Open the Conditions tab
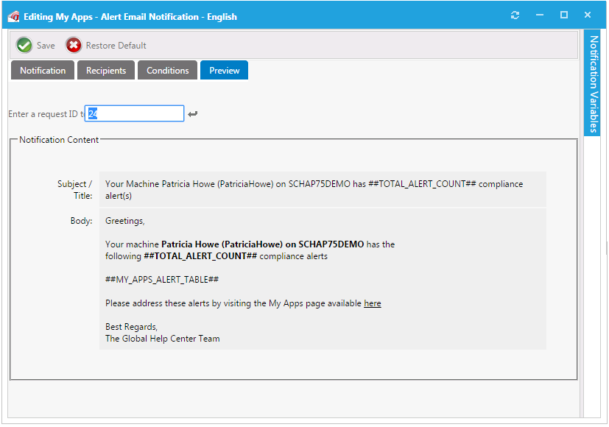The width and height of the screenshot is (609, 427). 166,70
